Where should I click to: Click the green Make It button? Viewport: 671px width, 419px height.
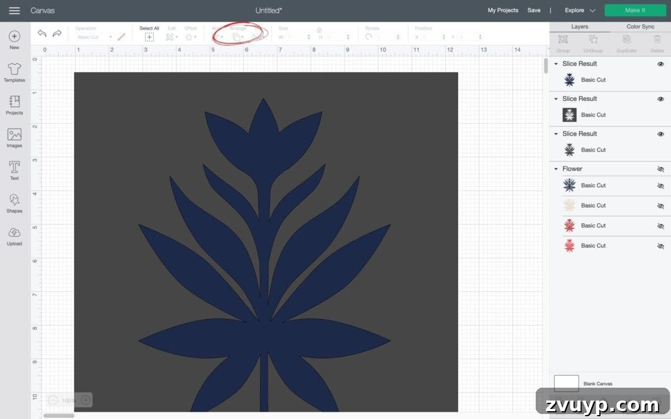pyautogui.click(x=635, y=11)
